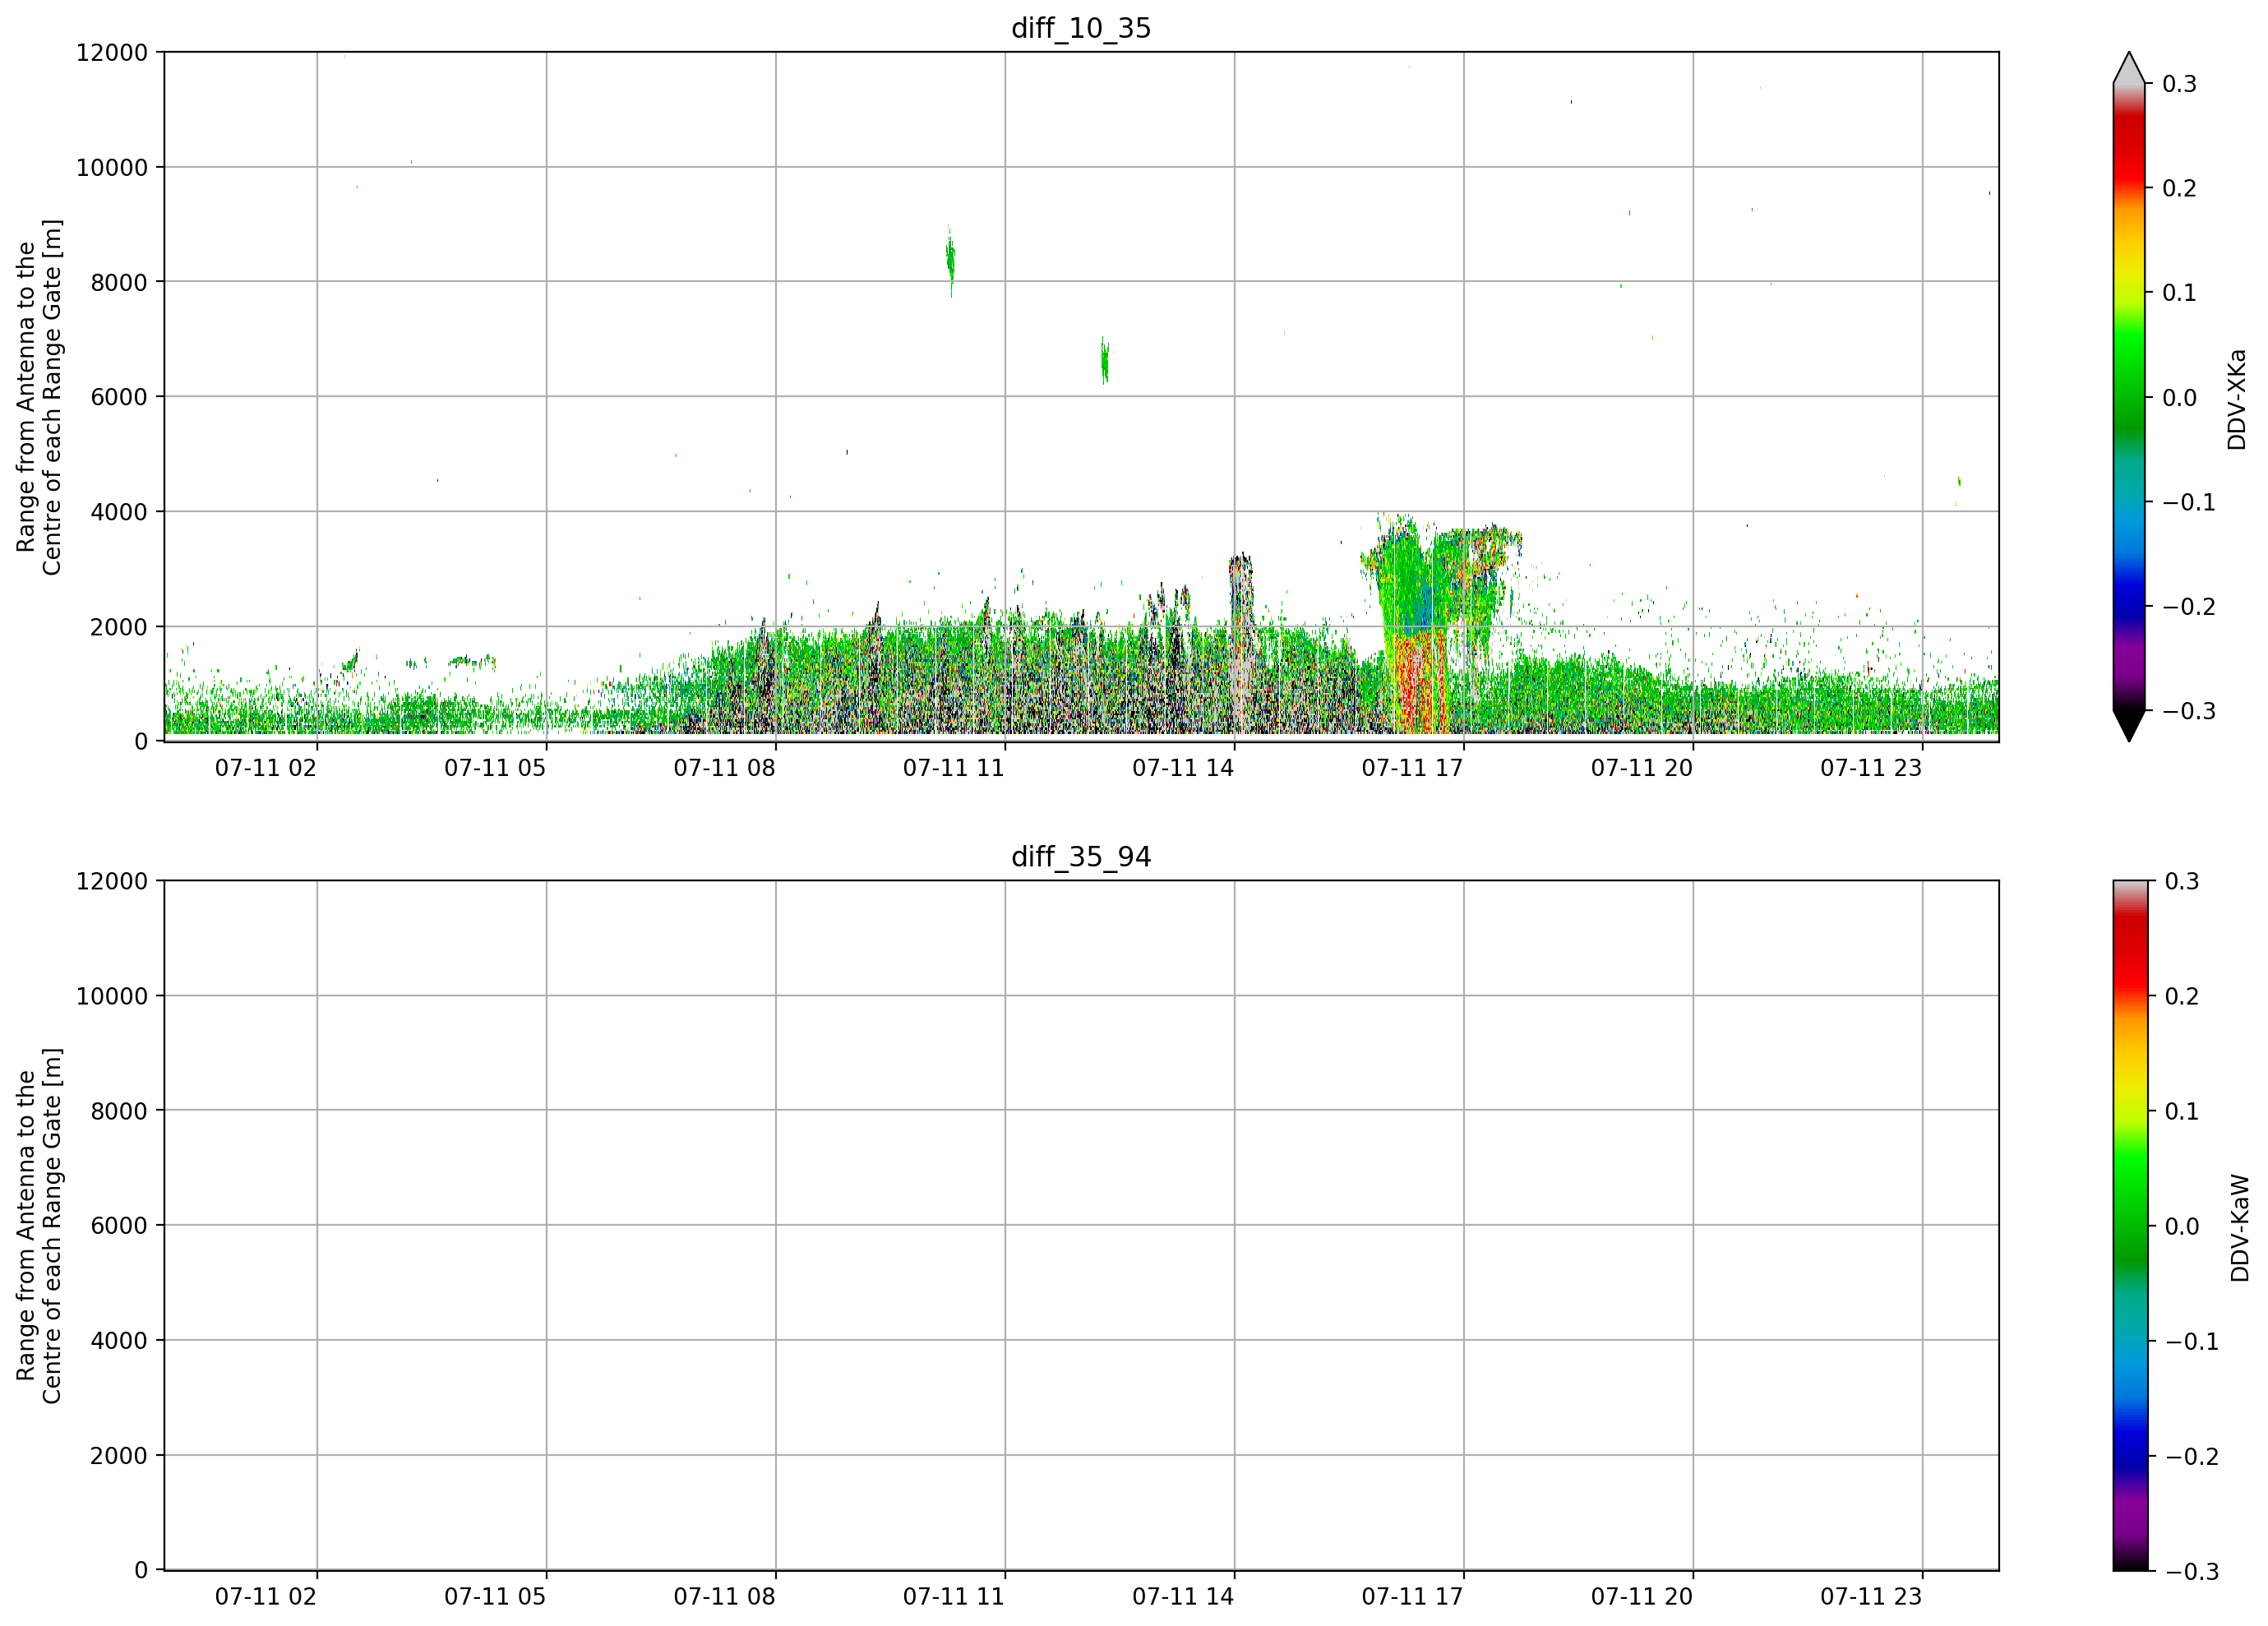Click the 0.1 tick on DDV-KaW colorbar

[x=2181, y=1111]
